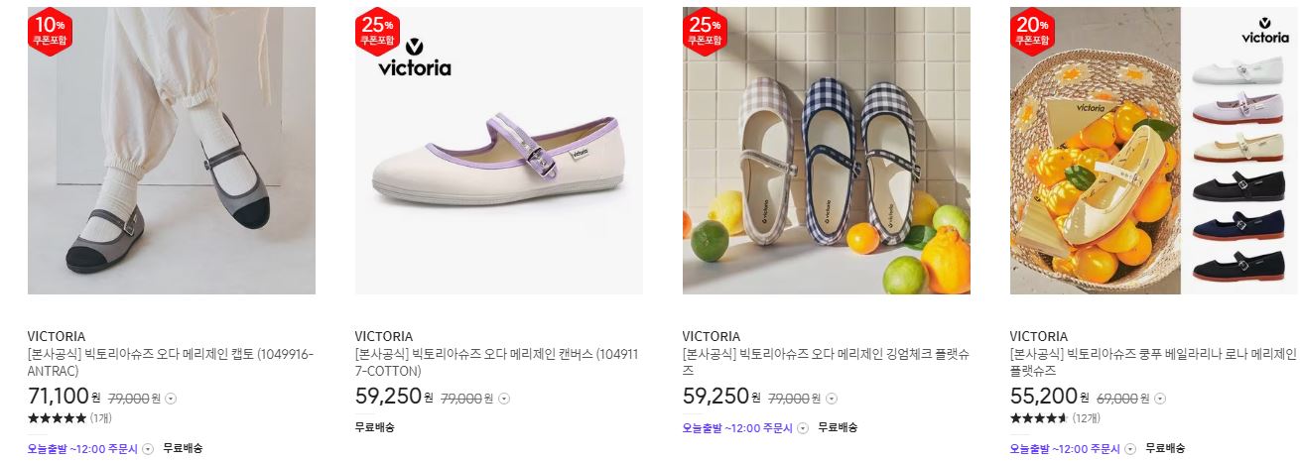Click 25% coupon badge on canvas shoe image

click(x=377, y=32)
